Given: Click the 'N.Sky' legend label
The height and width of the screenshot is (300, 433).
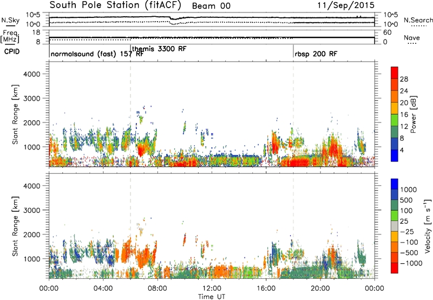Looking at the screenshot, I should (10, 20).
